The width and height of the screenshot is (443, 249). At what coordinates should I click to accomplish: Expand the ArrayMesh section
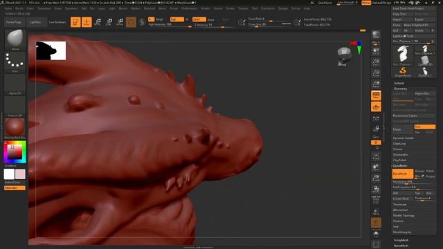click(401, 240)
